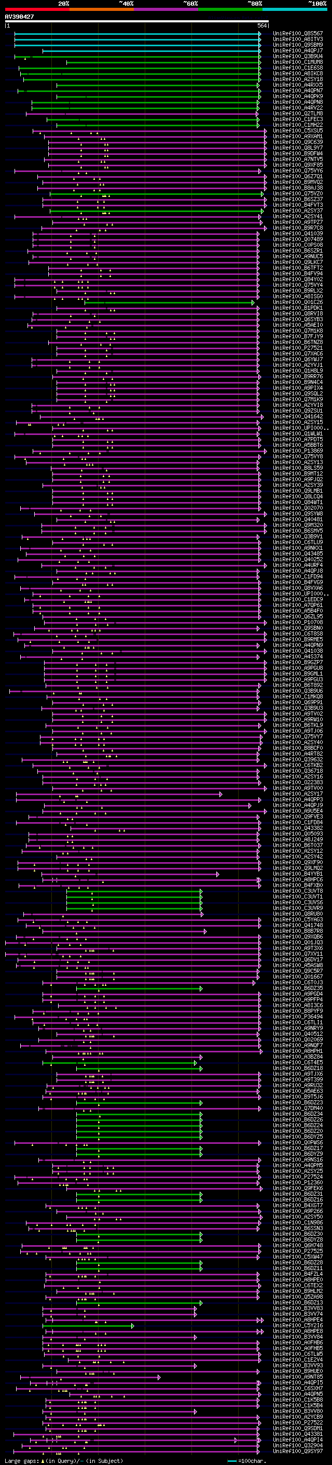Click the purple ~60% identity legend segment
The width and height of the screenshot is (332, 1465).
(167, 9)
